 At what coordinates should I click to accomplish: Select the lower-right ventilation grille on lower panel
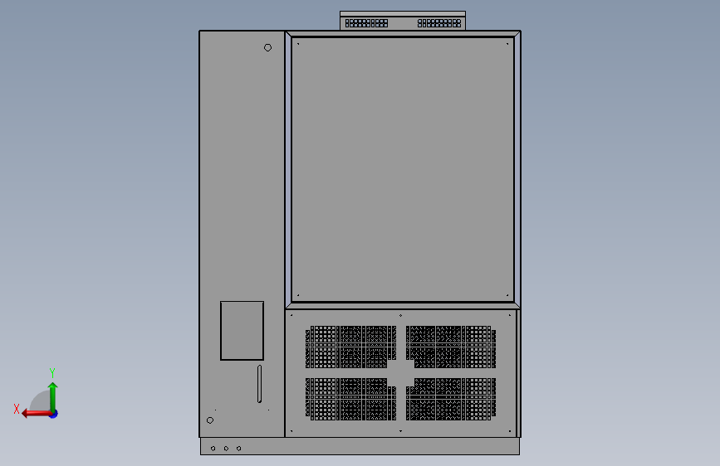tap(451, 399)
